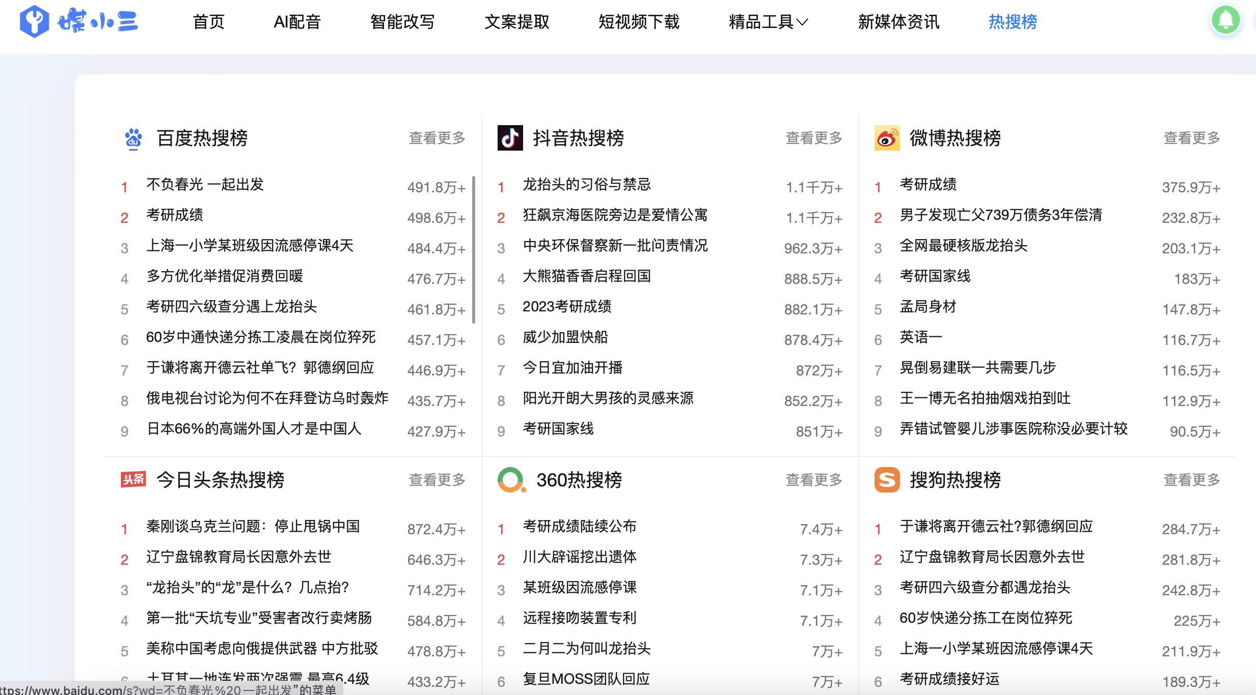
Task: Click 查看更多 for 百度热搜榜
Action: [x=437, y=138]
